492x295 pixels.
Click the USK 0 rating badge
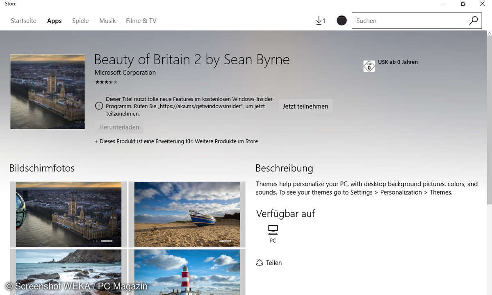[369, 66]
